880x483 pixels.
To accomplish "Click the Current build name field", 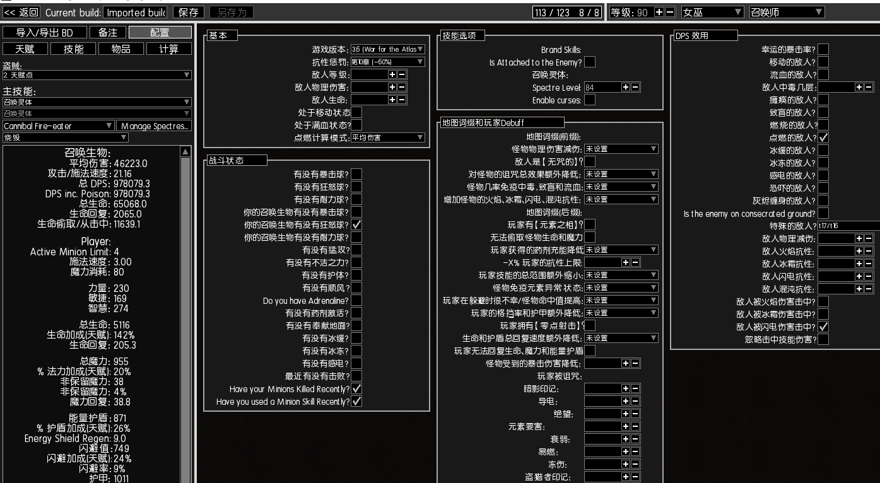I will pyautogui.click(x=136, y=12).
